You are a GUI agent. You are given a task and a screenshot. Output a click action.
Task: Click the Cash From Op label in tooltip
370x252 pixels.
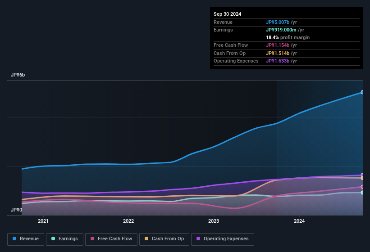pyautogui.click(x=229, y=53)
